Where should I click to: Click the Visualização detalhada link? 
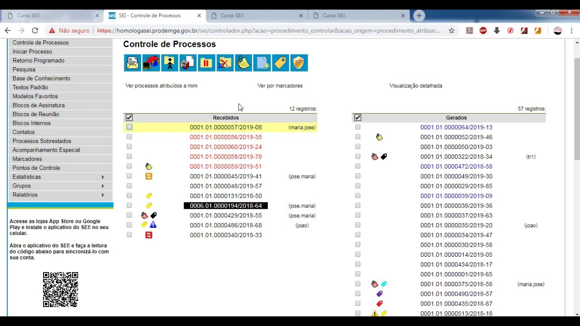pos(416,86)
